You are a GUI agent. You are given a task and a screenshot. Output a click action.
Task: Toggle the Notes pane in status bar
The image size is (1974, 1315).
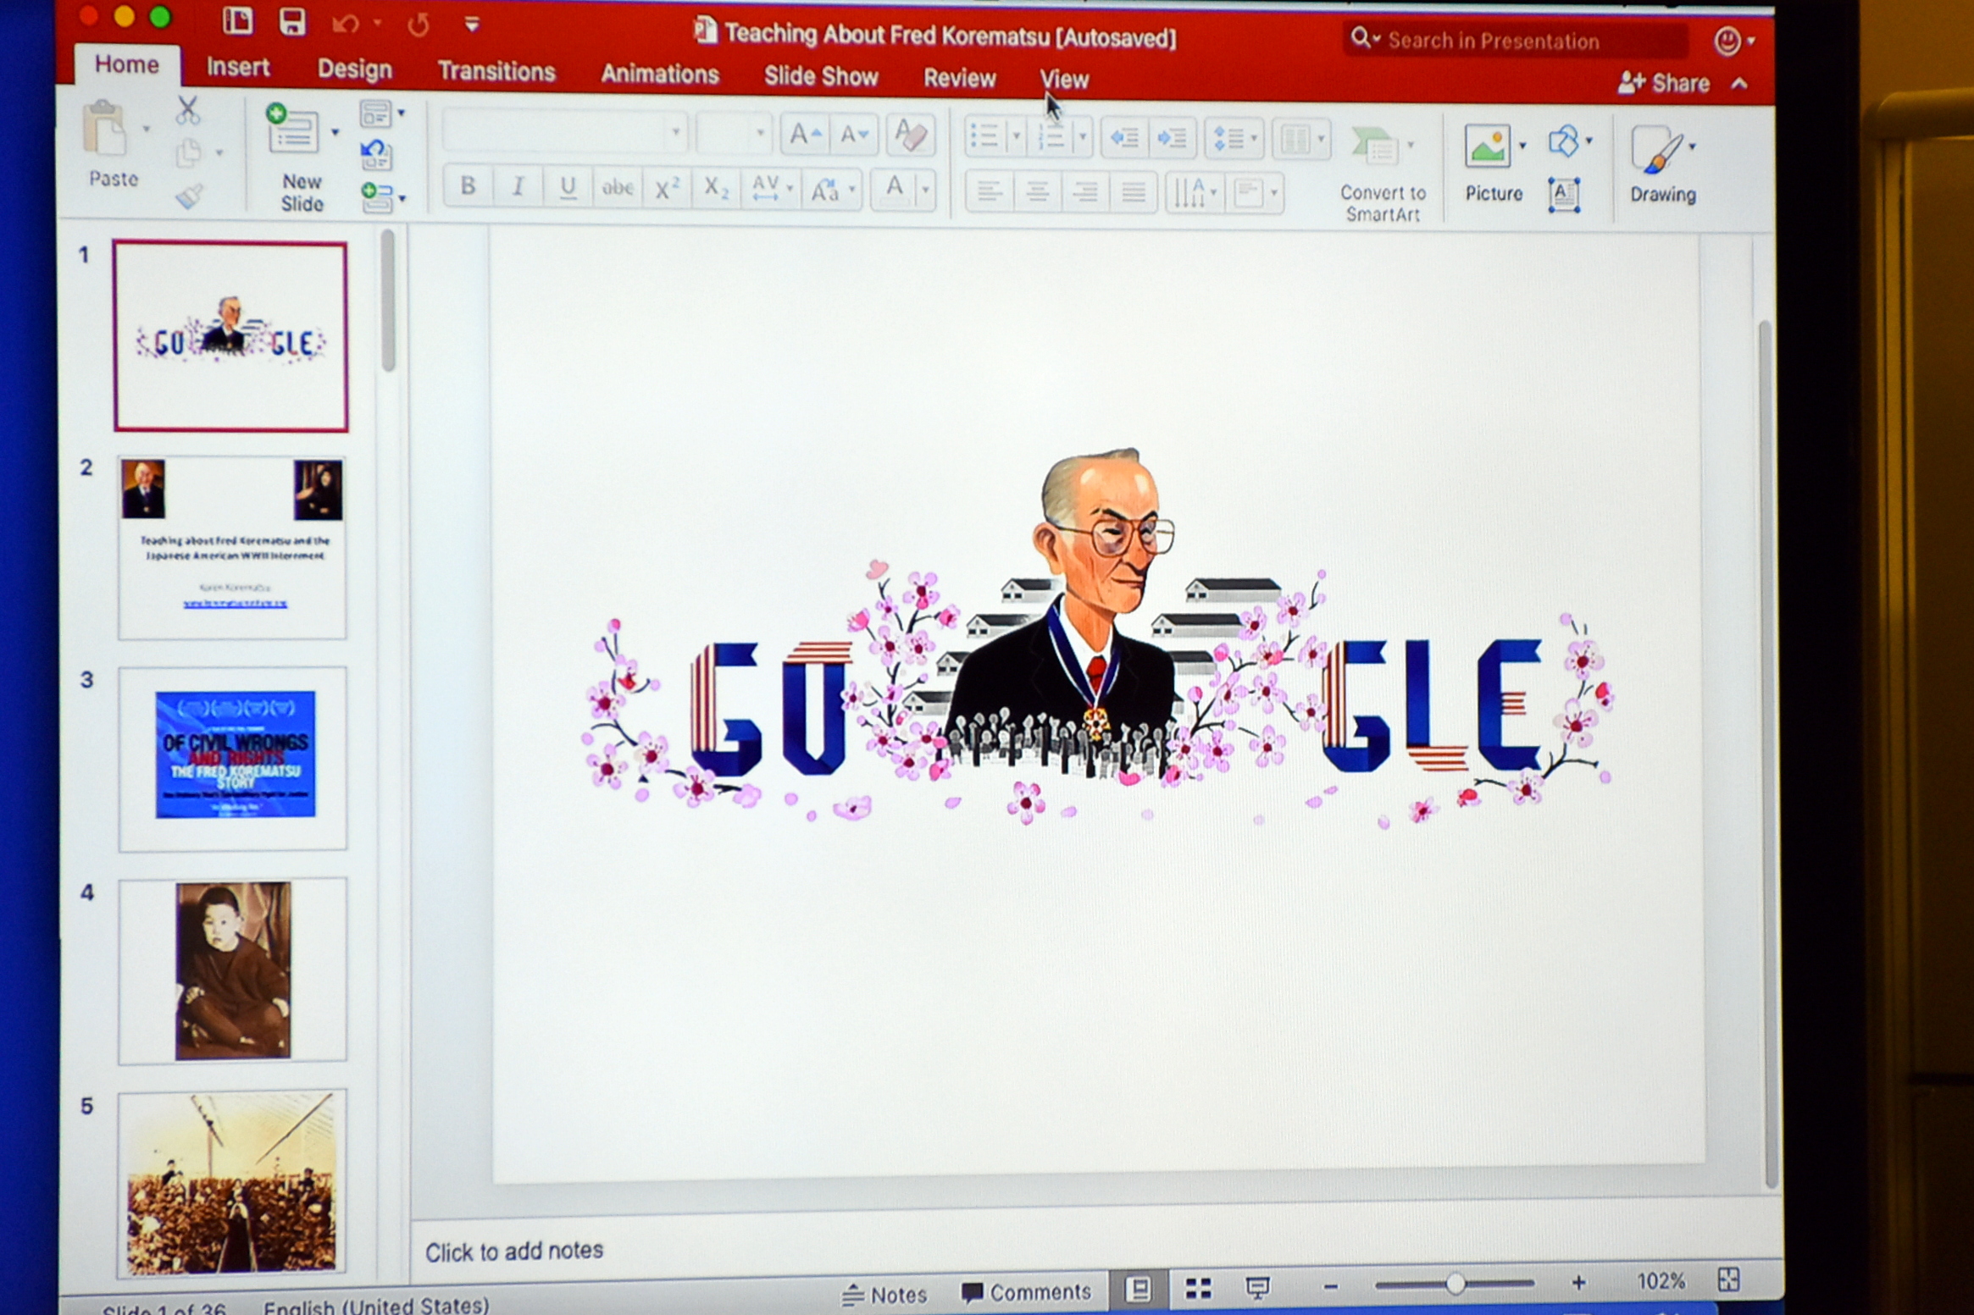(x=885, y=1295)
